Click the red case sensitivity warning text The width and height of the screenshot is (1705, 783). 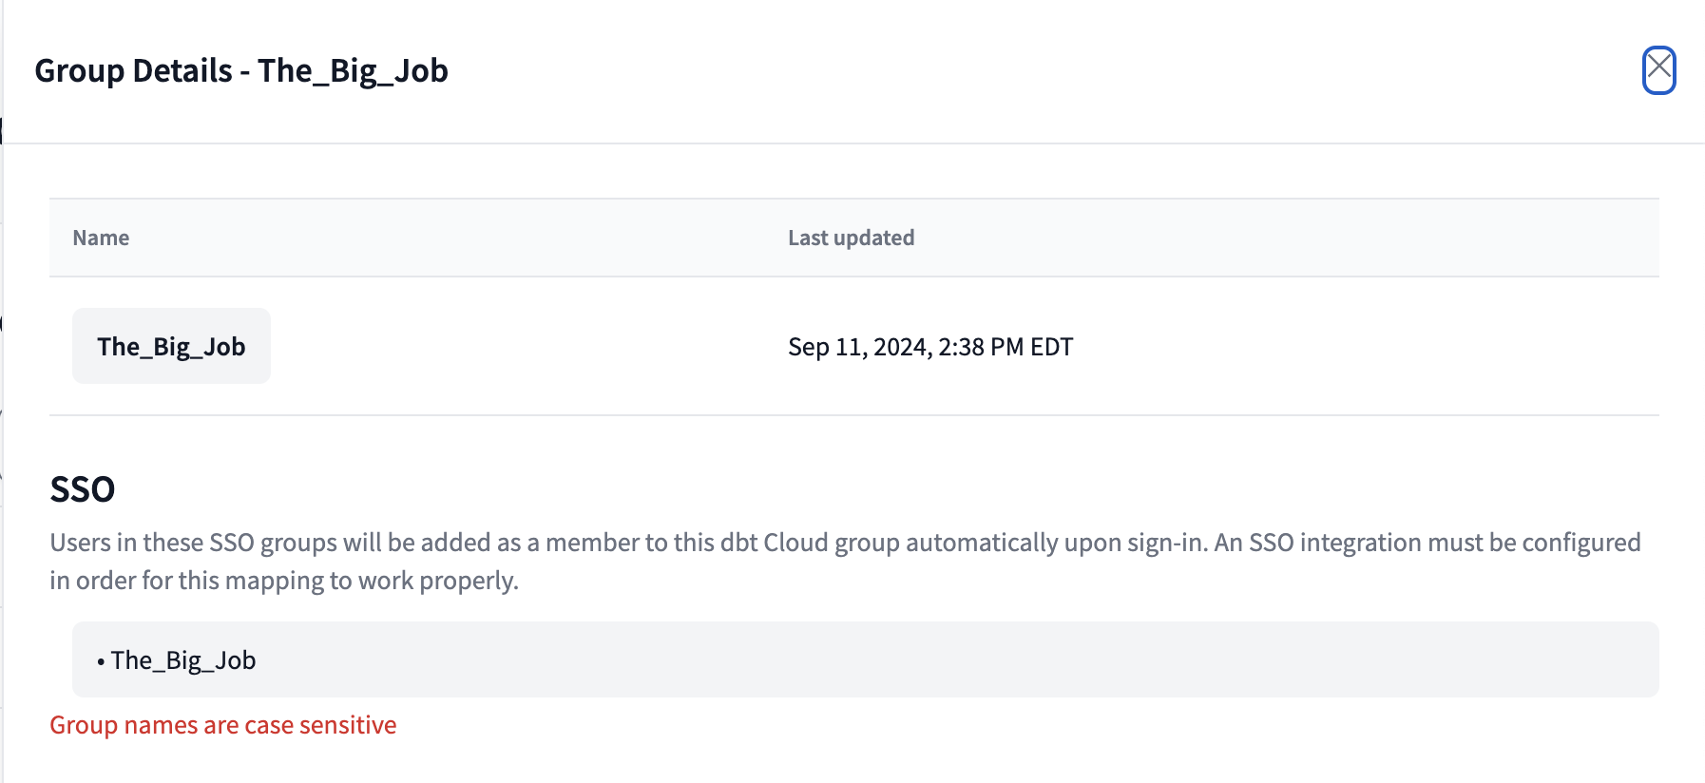click(x=222, y=724)
